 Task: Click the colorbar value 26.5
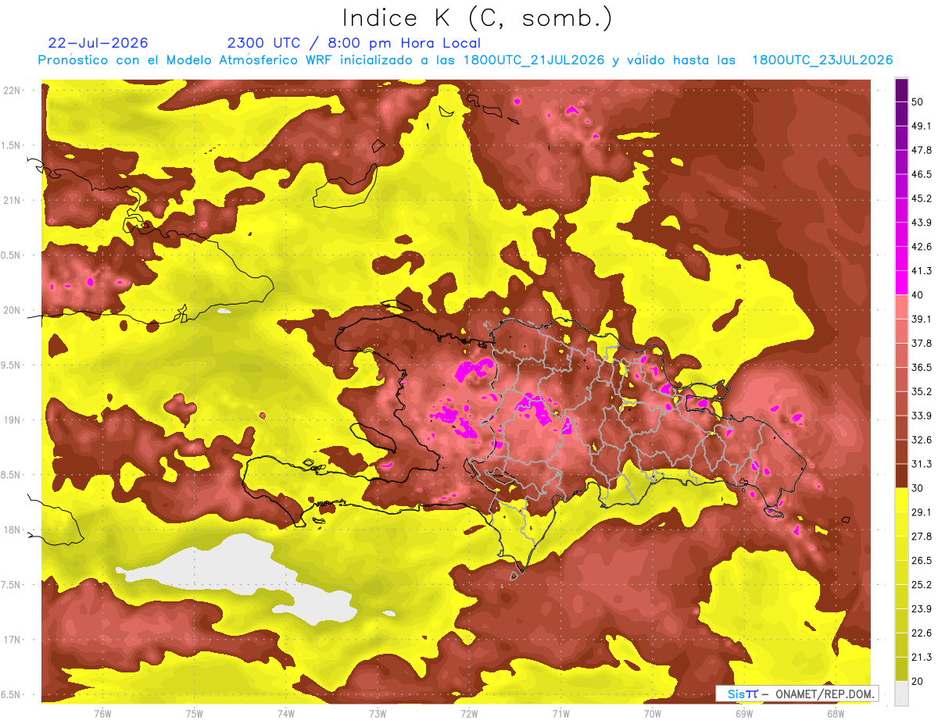pos(921,560)
